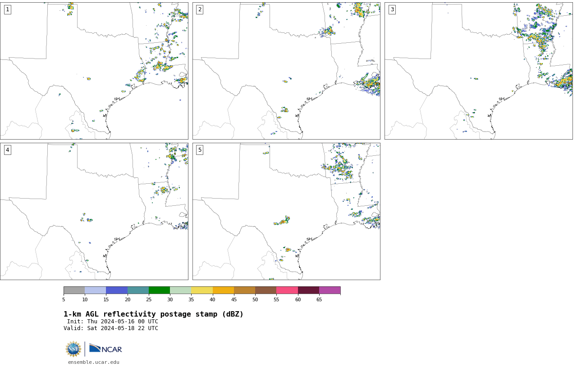Open ensemble member 5 postage stamp map

286,211
